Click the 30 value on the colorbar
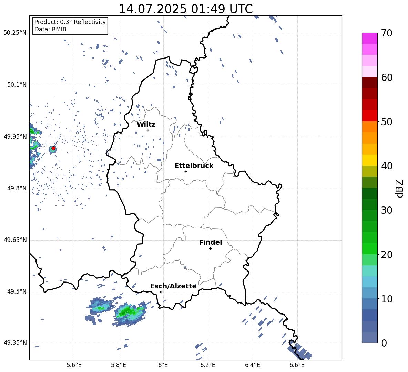Image resolution: width=408 pixels, height=372 pixels. pyautogui.click(x=387, y=210)
